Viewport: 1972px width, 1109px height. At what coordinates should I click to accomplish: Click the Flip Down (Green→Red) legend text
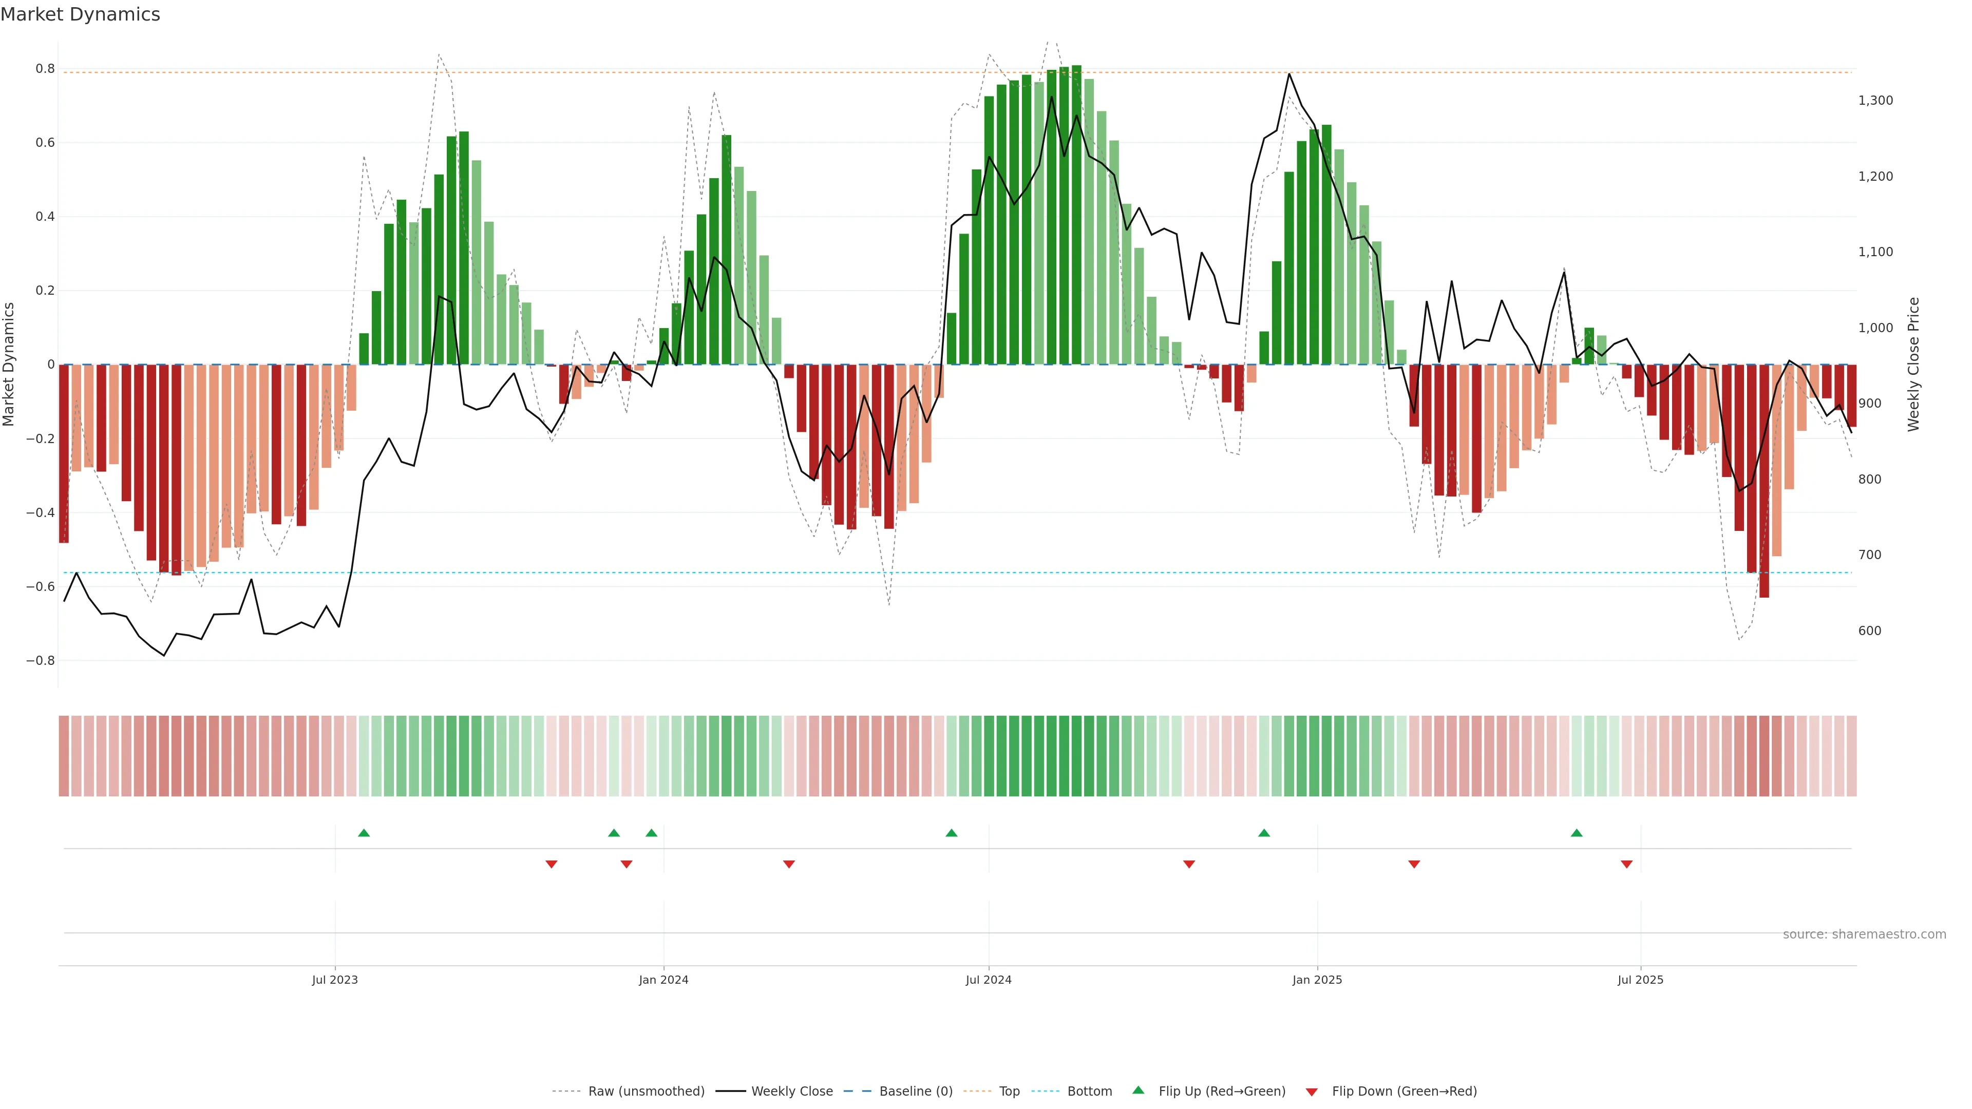pos(1404,1092)
